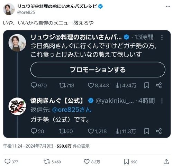Open the @ore825さん mention link
Screen dimensions: 173x168
pos(72,110)
